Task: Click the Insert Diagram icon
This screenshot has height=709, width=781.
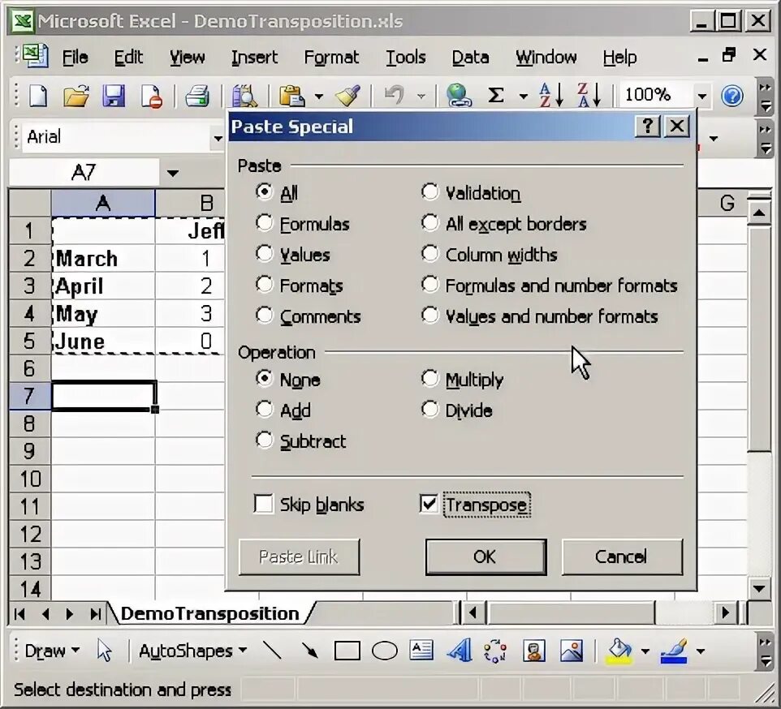Action: [495, 651]
